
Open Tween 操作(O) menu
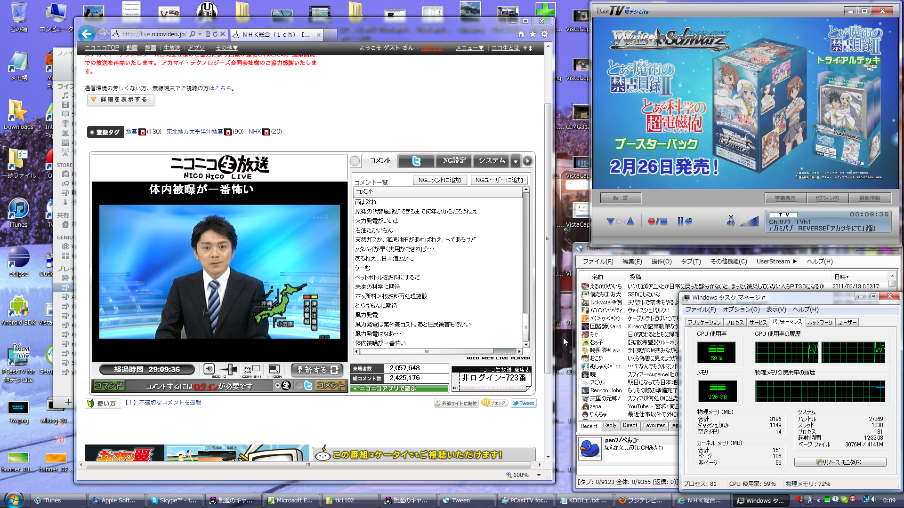[662, 262]
